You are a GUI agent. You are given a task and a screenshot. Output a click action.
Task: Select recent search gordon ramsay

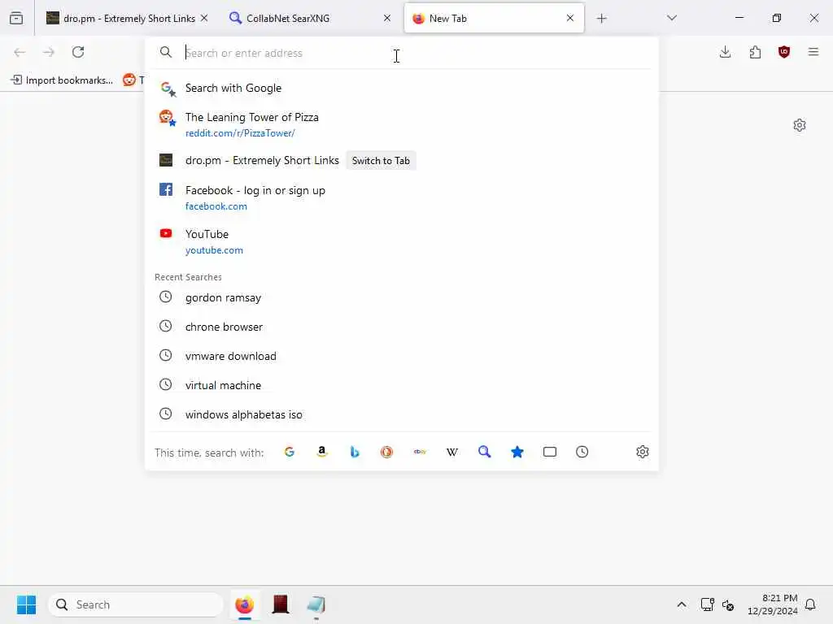point(402,297)
